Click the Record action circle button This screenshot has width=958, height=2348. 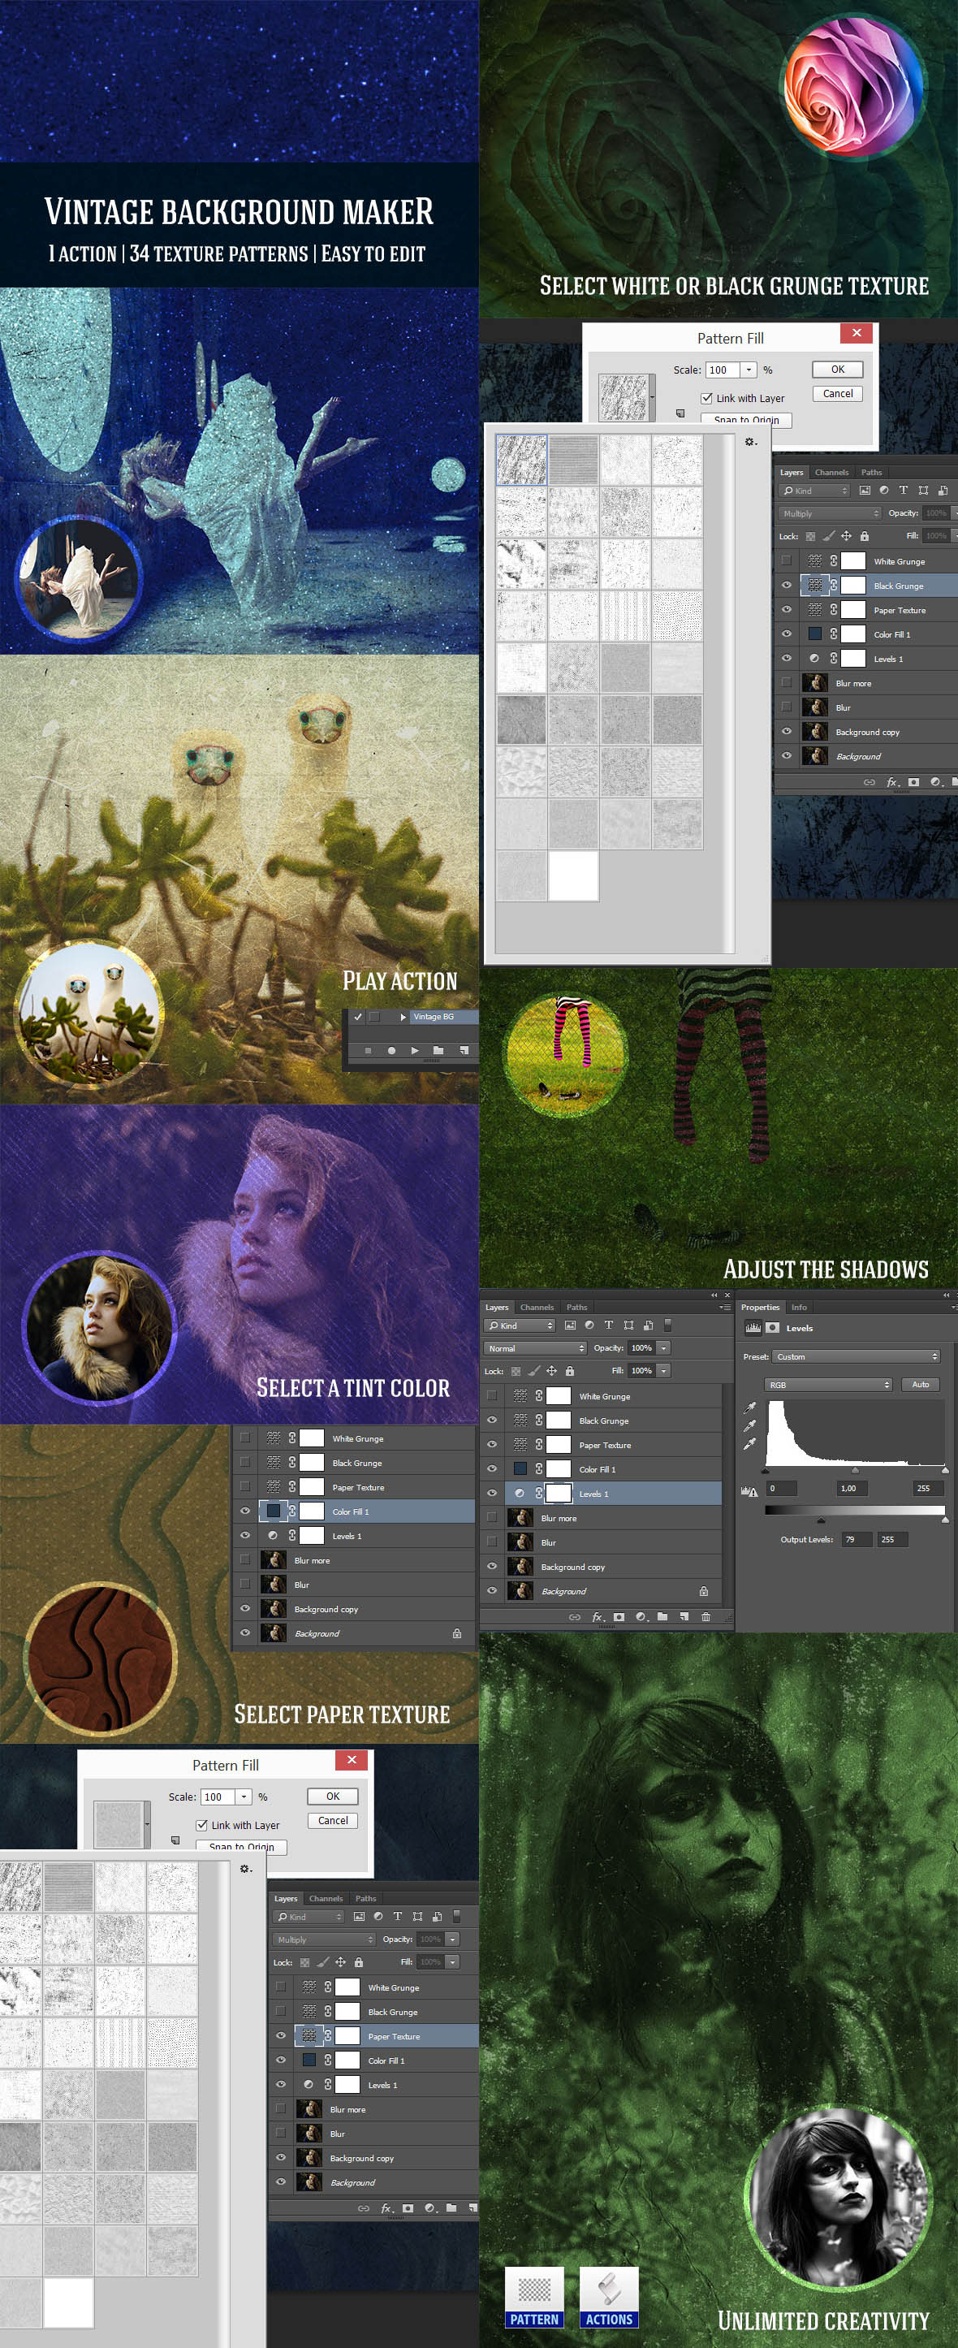click(391, 1050)
